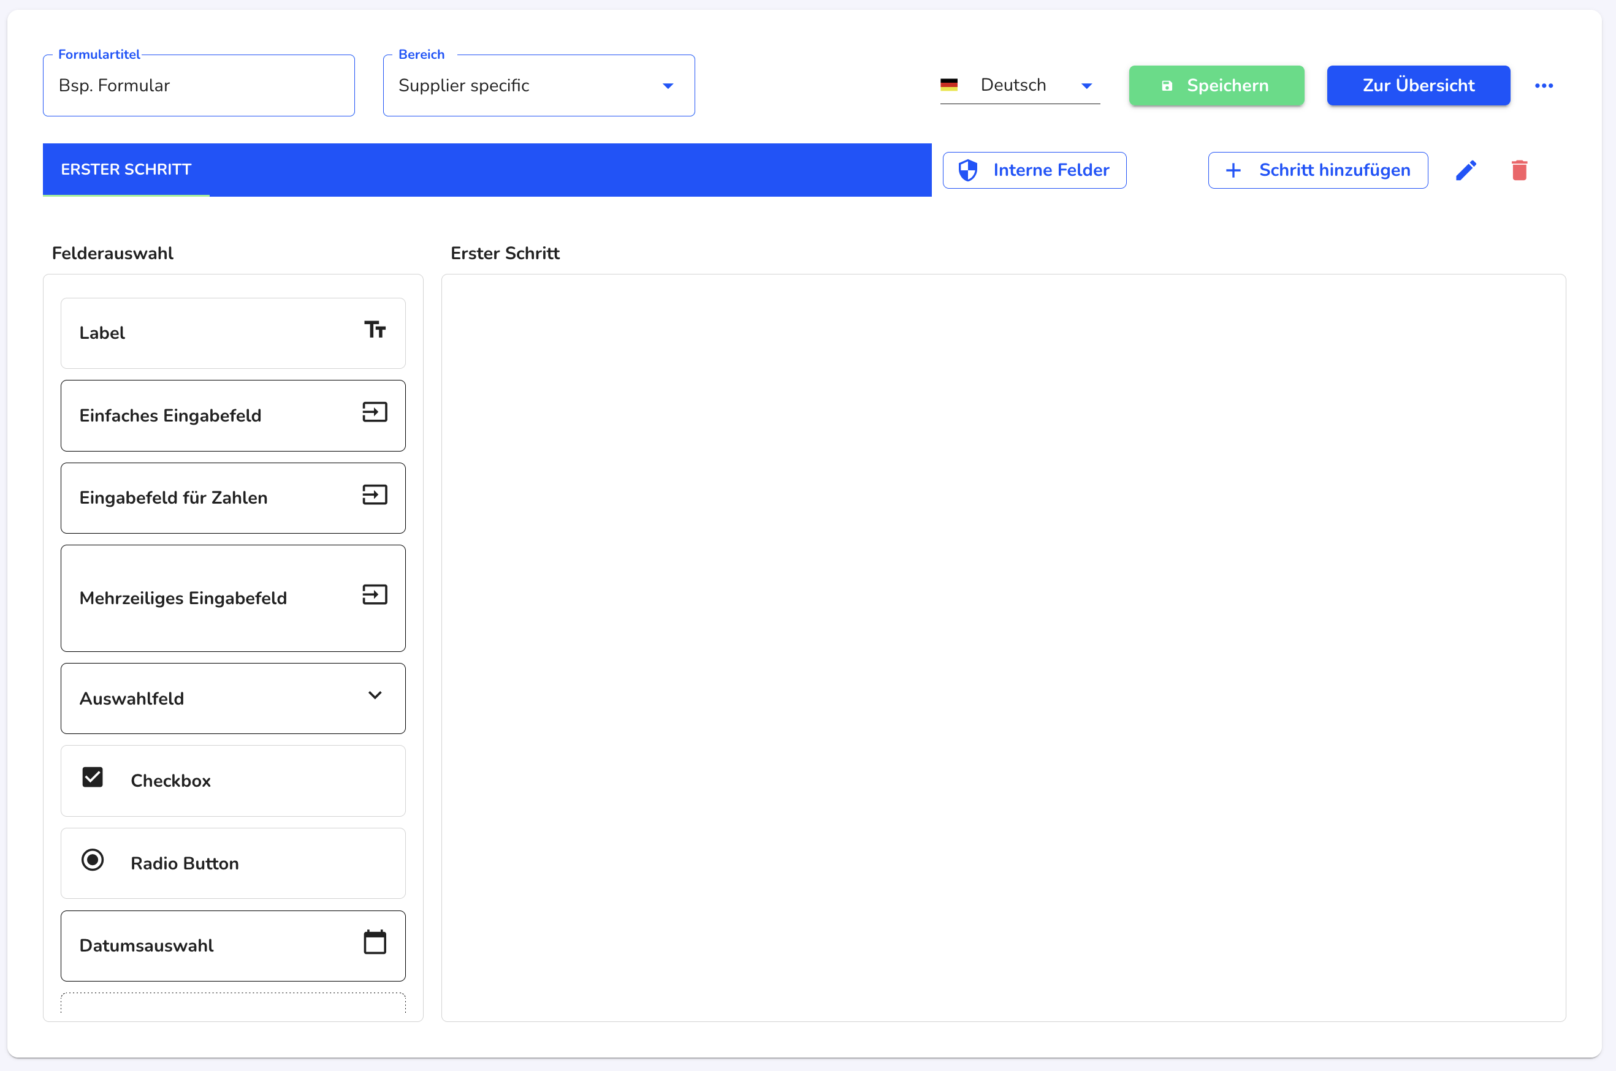
Task: Expand the Auswahlfeld chevron
Action: coord(375,695)
